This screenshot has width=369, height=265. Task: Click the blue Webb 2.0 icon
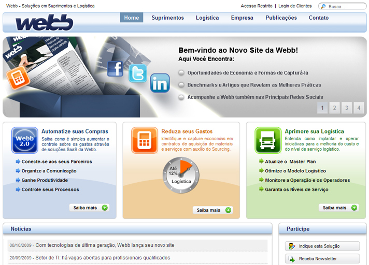point(25,140)
